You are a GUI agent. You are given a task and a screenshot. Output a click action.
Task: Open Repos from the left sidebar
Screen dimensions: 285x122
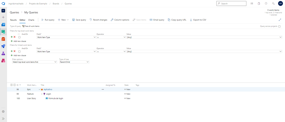[3, 39]
